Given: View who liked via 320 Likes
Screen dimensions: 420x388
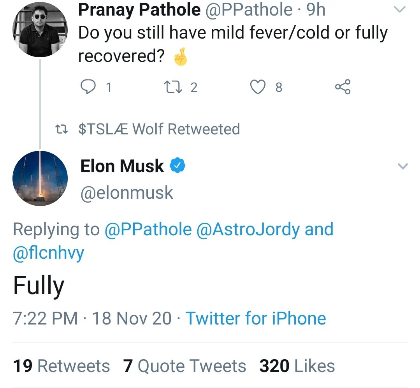Looking at the screenshot, I should click(x=297, y=365).
